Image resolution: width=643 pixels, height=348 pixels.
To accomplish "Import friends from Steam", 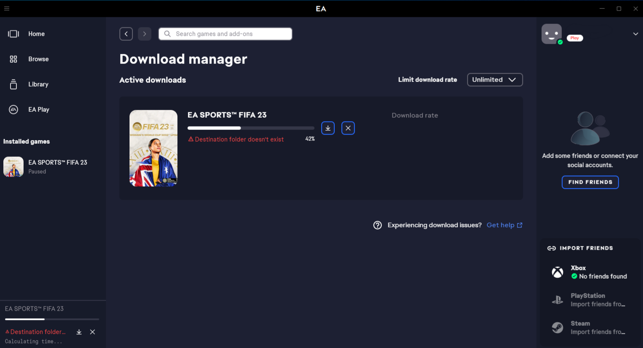I will tap(590, 327).
